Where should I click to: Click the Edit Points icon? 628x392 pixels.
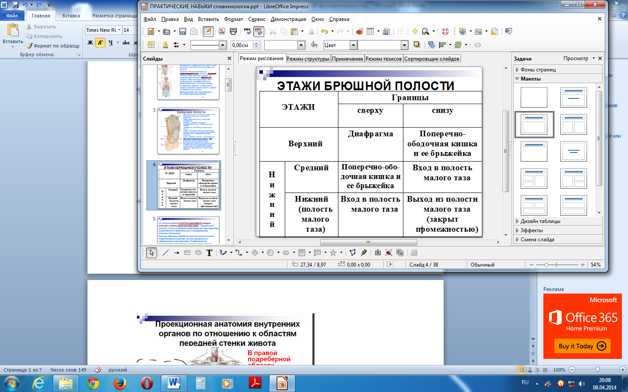tap(352, 253)
